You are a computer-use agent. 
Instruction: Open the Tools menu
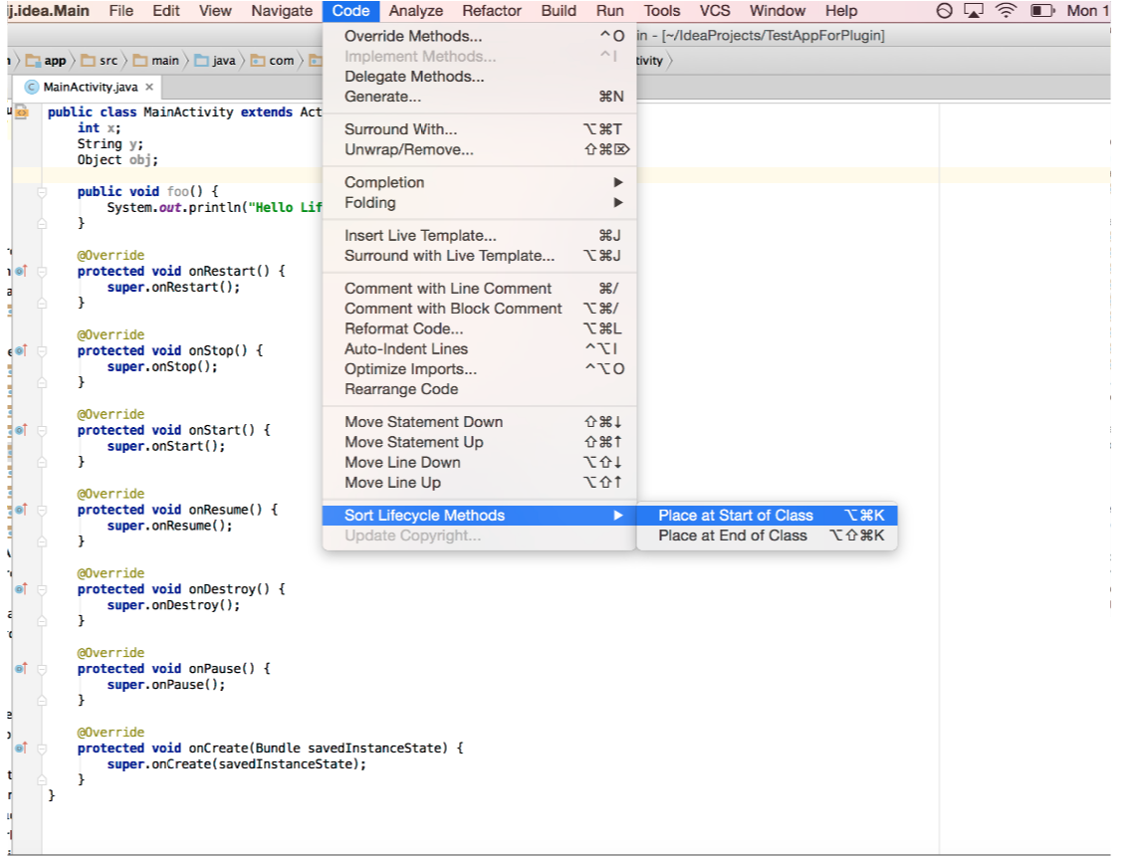pos(662,11)
